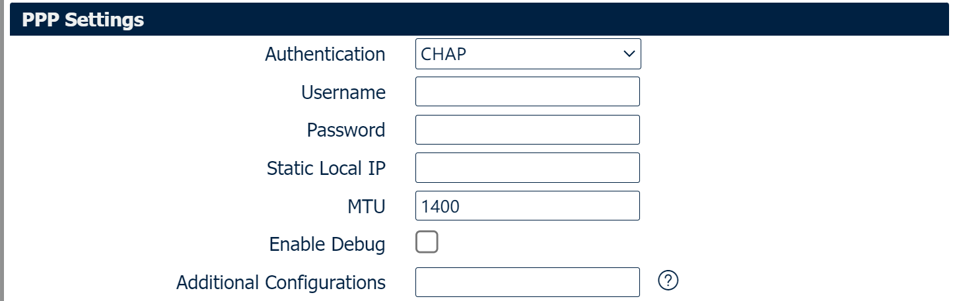Click the Username label text
This screenshot has width=955, height=301.
(x=343, y=92)
